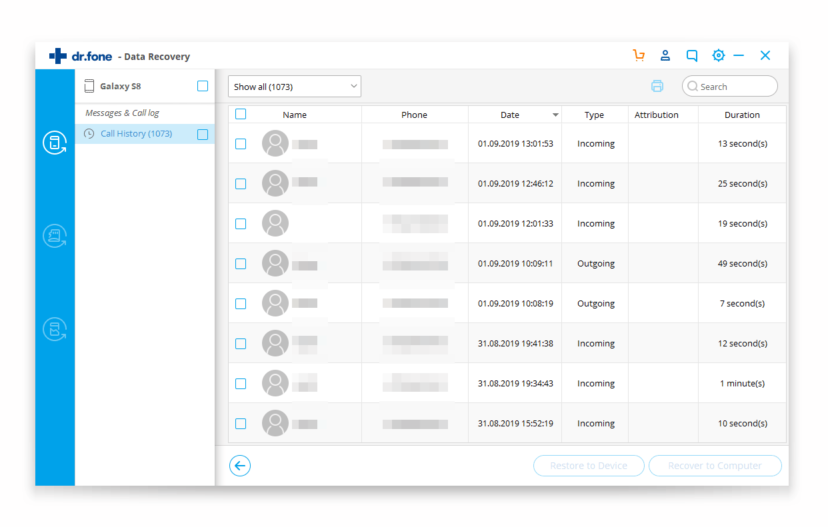Check the row dated 31.08.2019 19:34:43
This screenshot has height=527, width=828.
(x=241, y=384)
